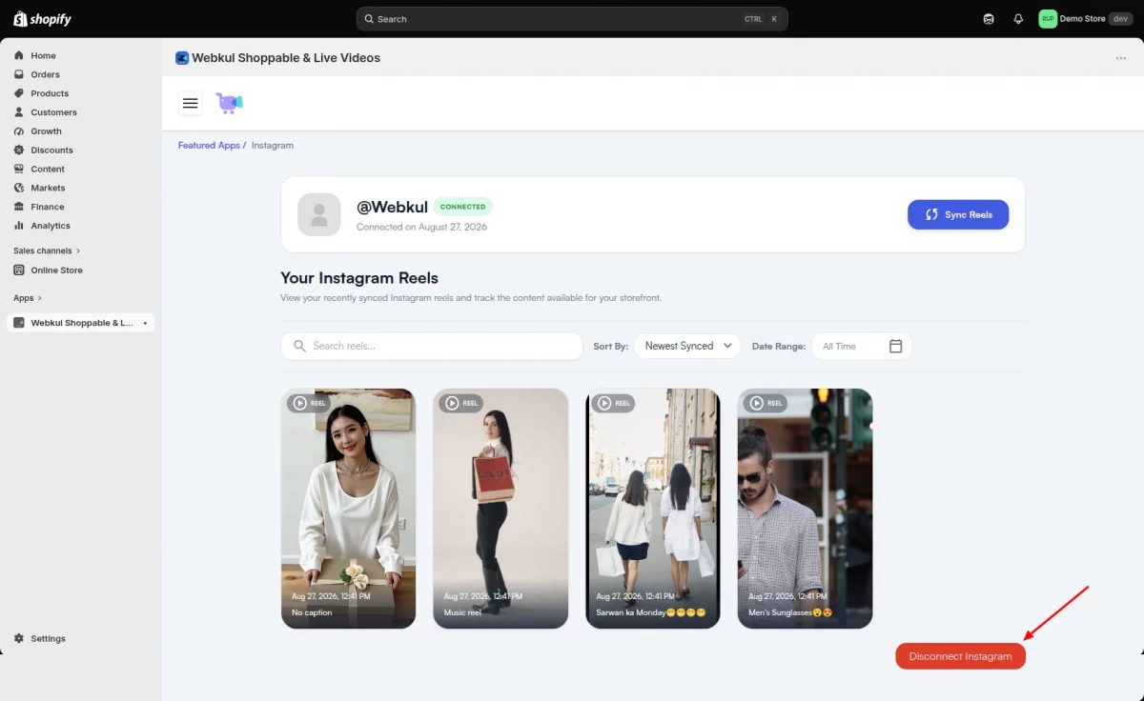Click 'Connected on August 27, 2026' text
1144x701 pixels.
tap(421, 228)
